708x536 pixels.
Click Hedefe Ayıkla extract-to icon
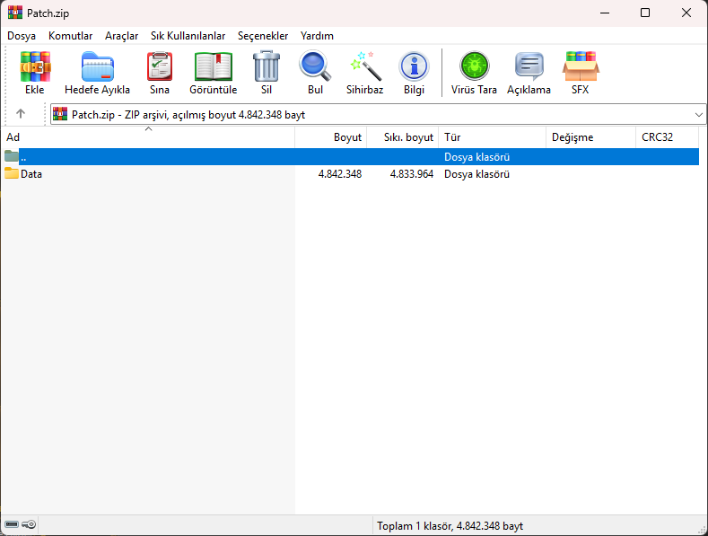(97, 66)
